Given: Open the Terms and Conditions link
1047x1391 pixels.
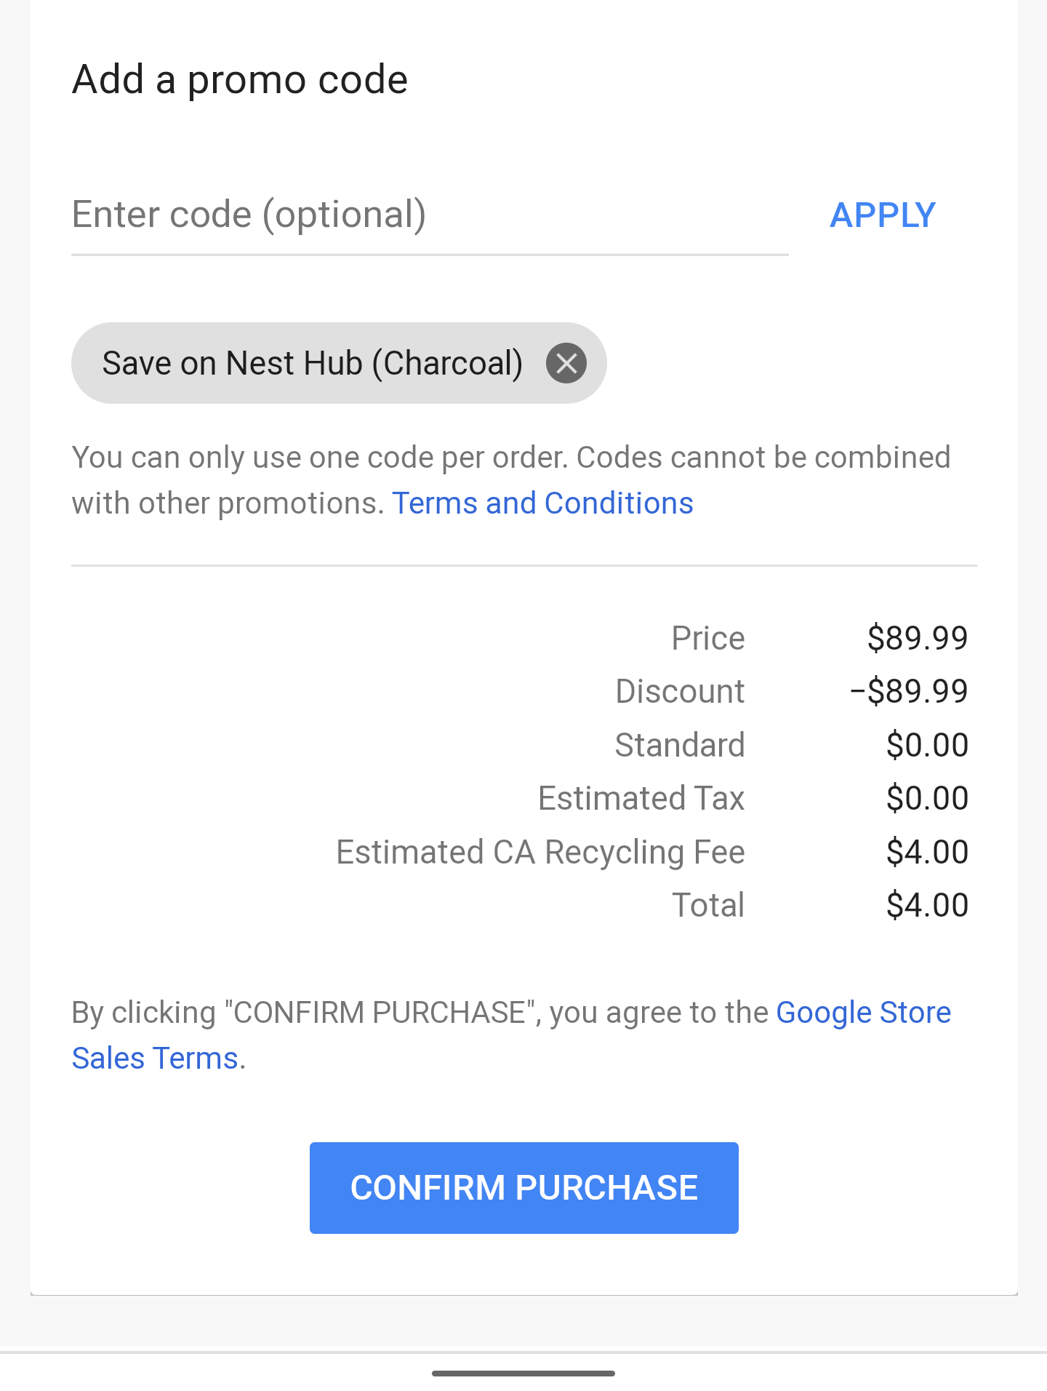Looking at the screenshot, I should pyautogui.click(x=542, y=503).
